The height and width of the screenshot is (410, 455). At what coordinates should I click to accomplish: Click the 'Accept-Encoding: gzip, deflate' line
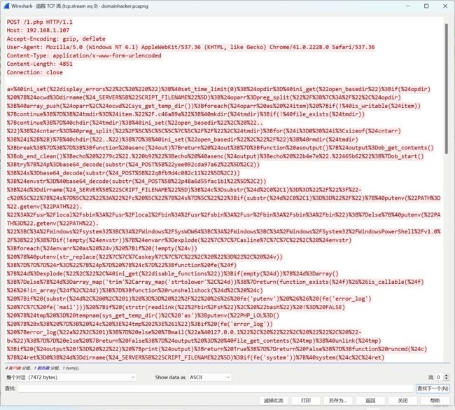56,39
